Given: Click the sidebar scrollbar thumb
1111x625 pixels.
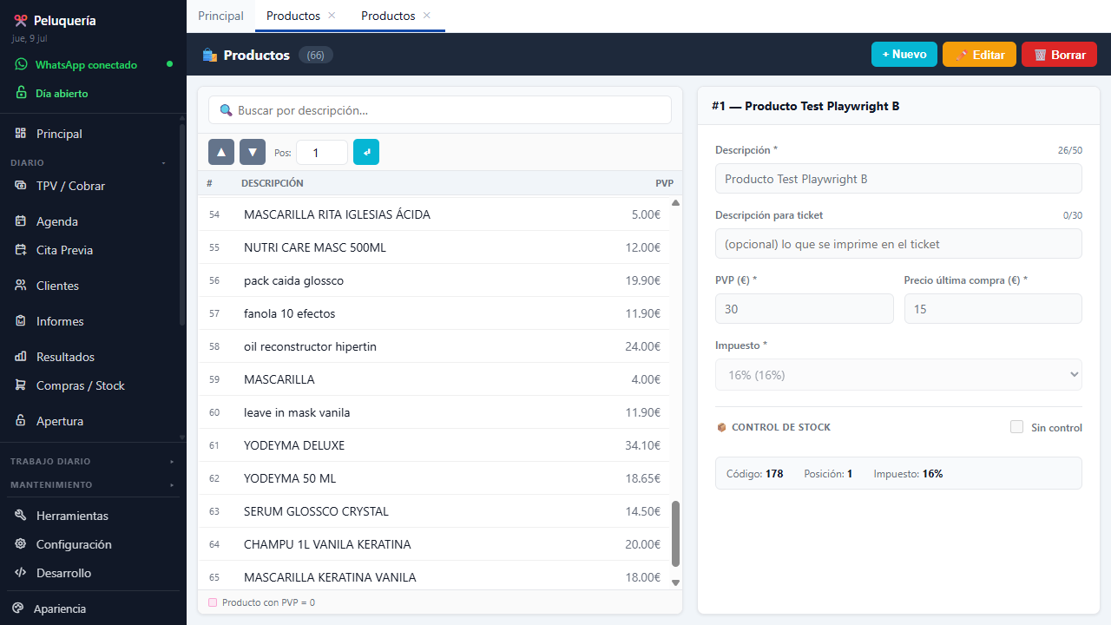Looking at the screenshot, I should point(182,226).
